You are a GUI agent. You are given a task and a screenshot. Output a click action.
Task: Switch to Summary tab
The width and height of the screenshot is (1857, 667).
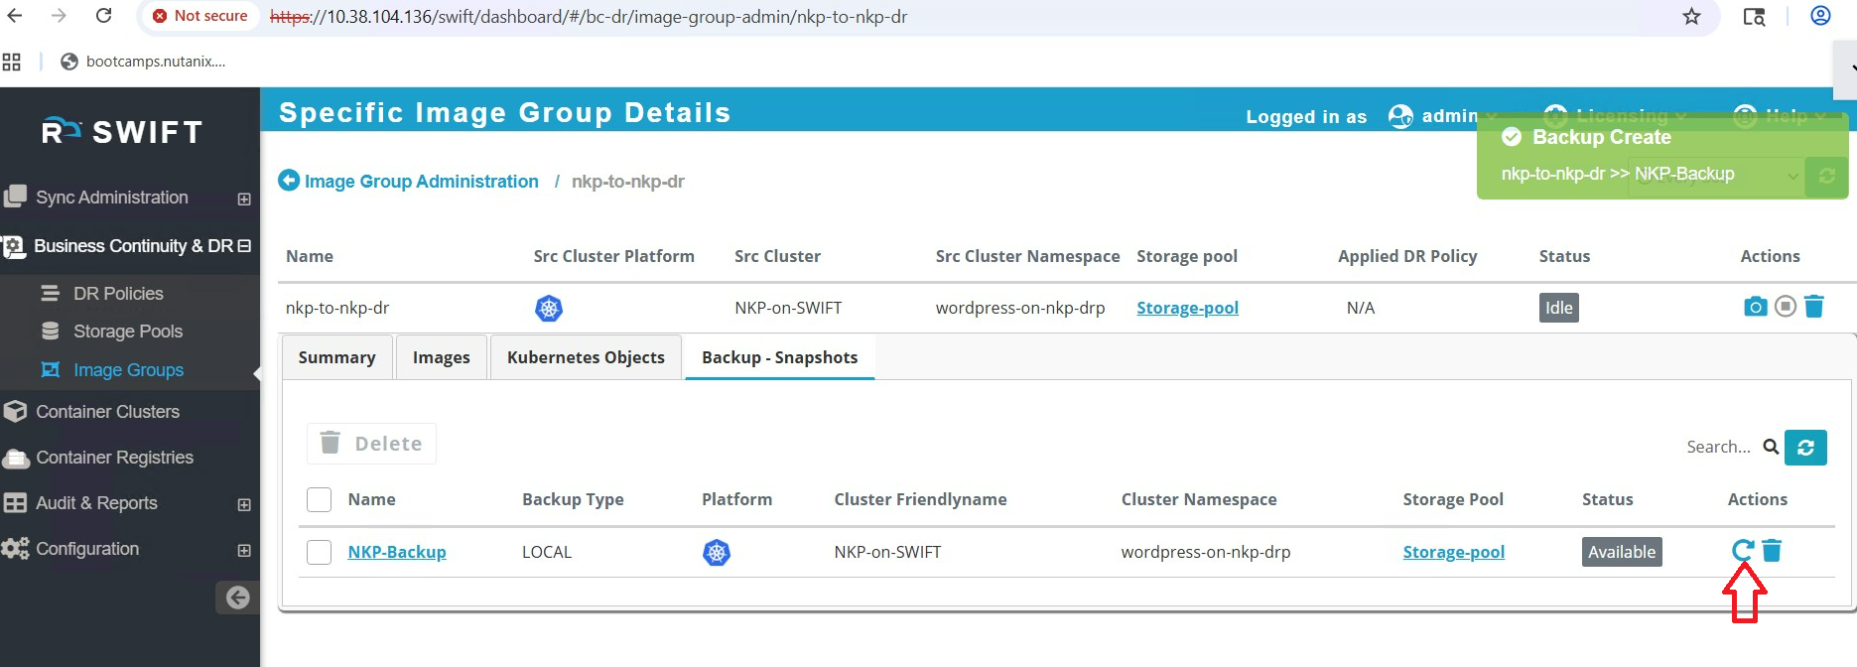(x=336, y=357)
